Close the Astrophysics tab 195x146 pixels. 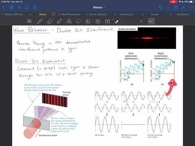[x=115, y=14]
